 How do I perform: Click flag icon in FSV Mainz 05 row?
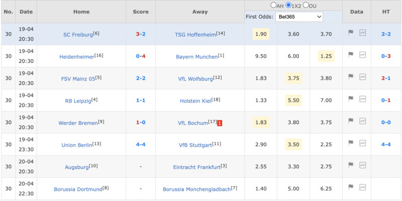tap(350, 77)
